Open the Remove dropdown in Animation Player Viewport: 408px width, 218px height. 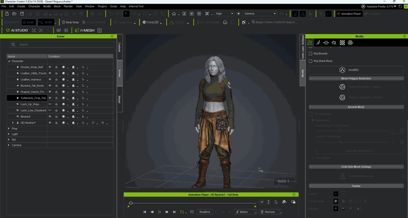click(x=281, y=212)
